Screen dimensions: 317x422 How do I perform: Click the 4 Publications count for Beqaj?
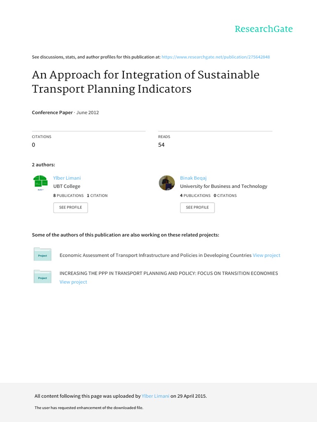click(x=195, y=195)
